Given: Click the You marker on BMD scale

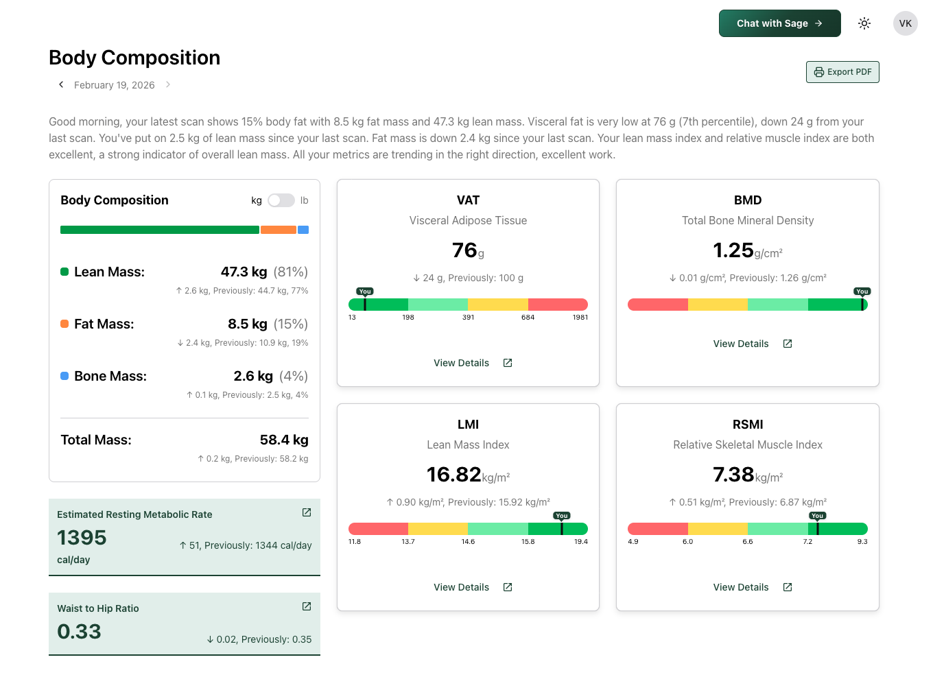Looking at the screenshot, I should [x=862, y=292].
